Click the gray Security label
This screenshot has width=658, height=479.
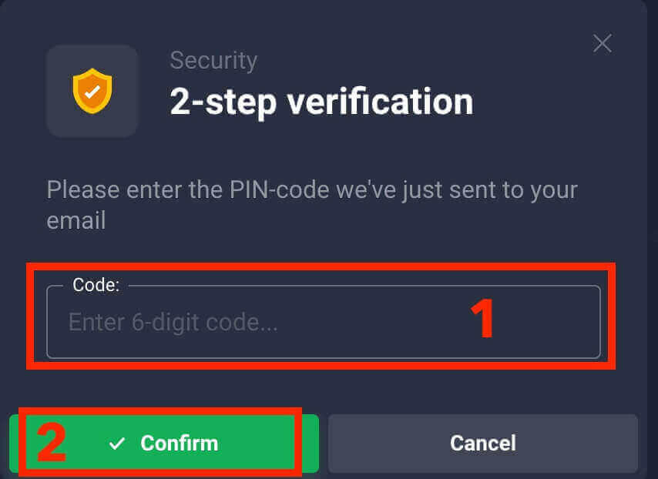pyautogui.click(x=213, y=60)
